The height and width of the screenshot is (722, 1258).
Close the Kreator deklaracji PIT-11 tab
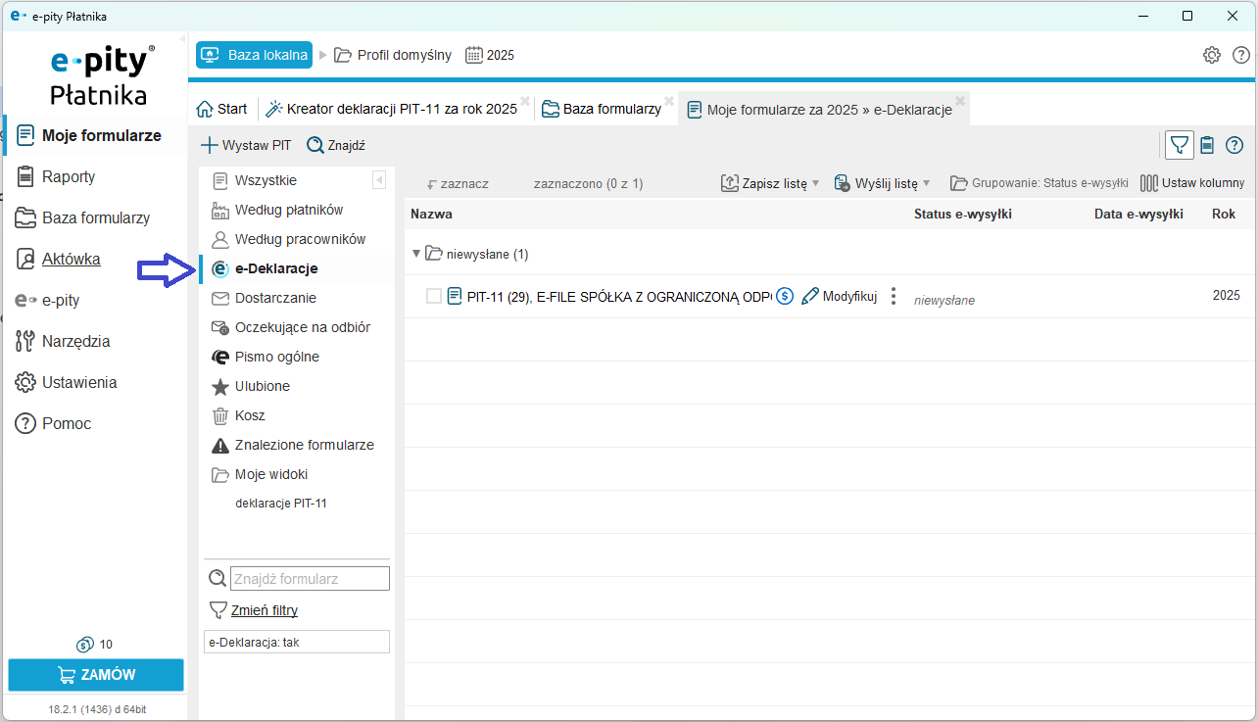tap(525, 101)
